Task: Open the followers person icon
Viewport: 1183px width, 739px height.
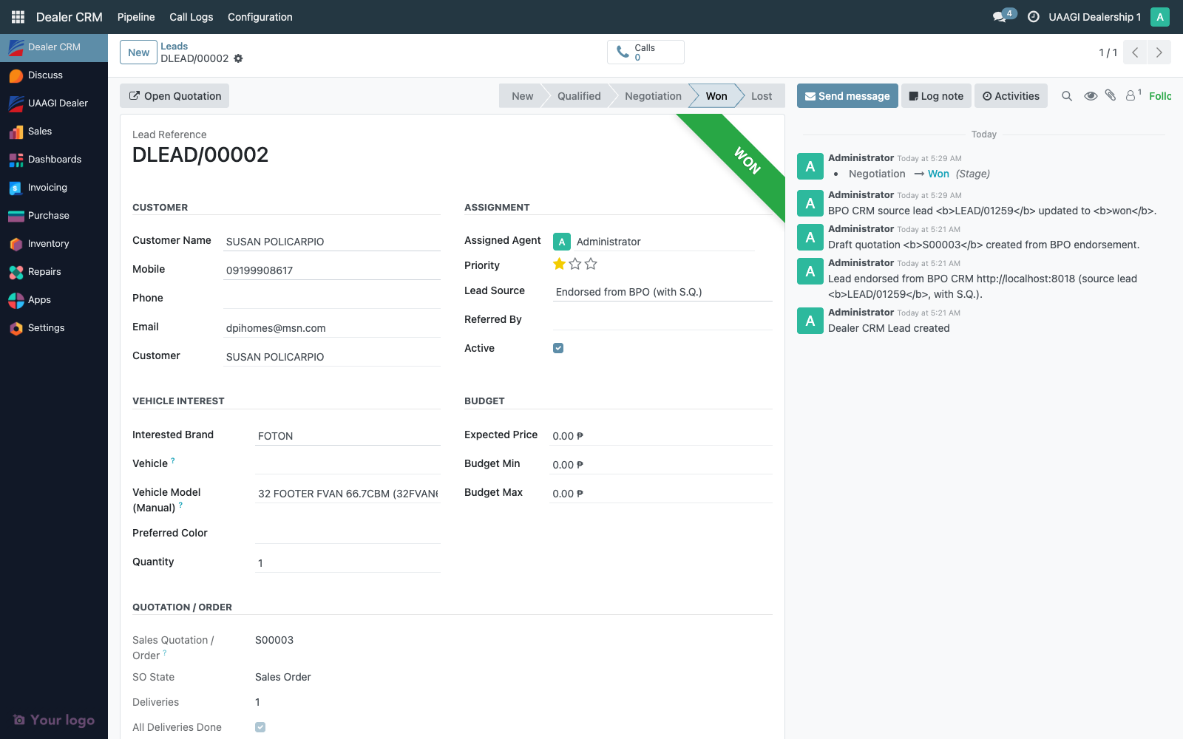Action: click(x=1131, y=96)
